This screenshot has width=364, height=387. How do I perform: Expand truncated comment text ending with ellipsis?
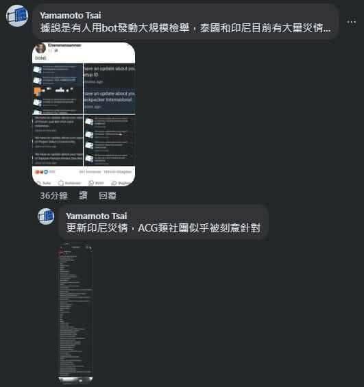coord(327,28)
